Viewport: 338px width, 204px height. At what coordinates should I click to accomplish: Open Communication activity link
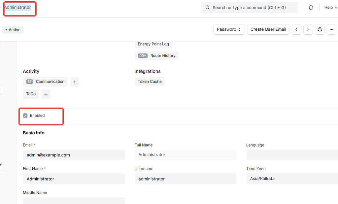pos(45,82)
